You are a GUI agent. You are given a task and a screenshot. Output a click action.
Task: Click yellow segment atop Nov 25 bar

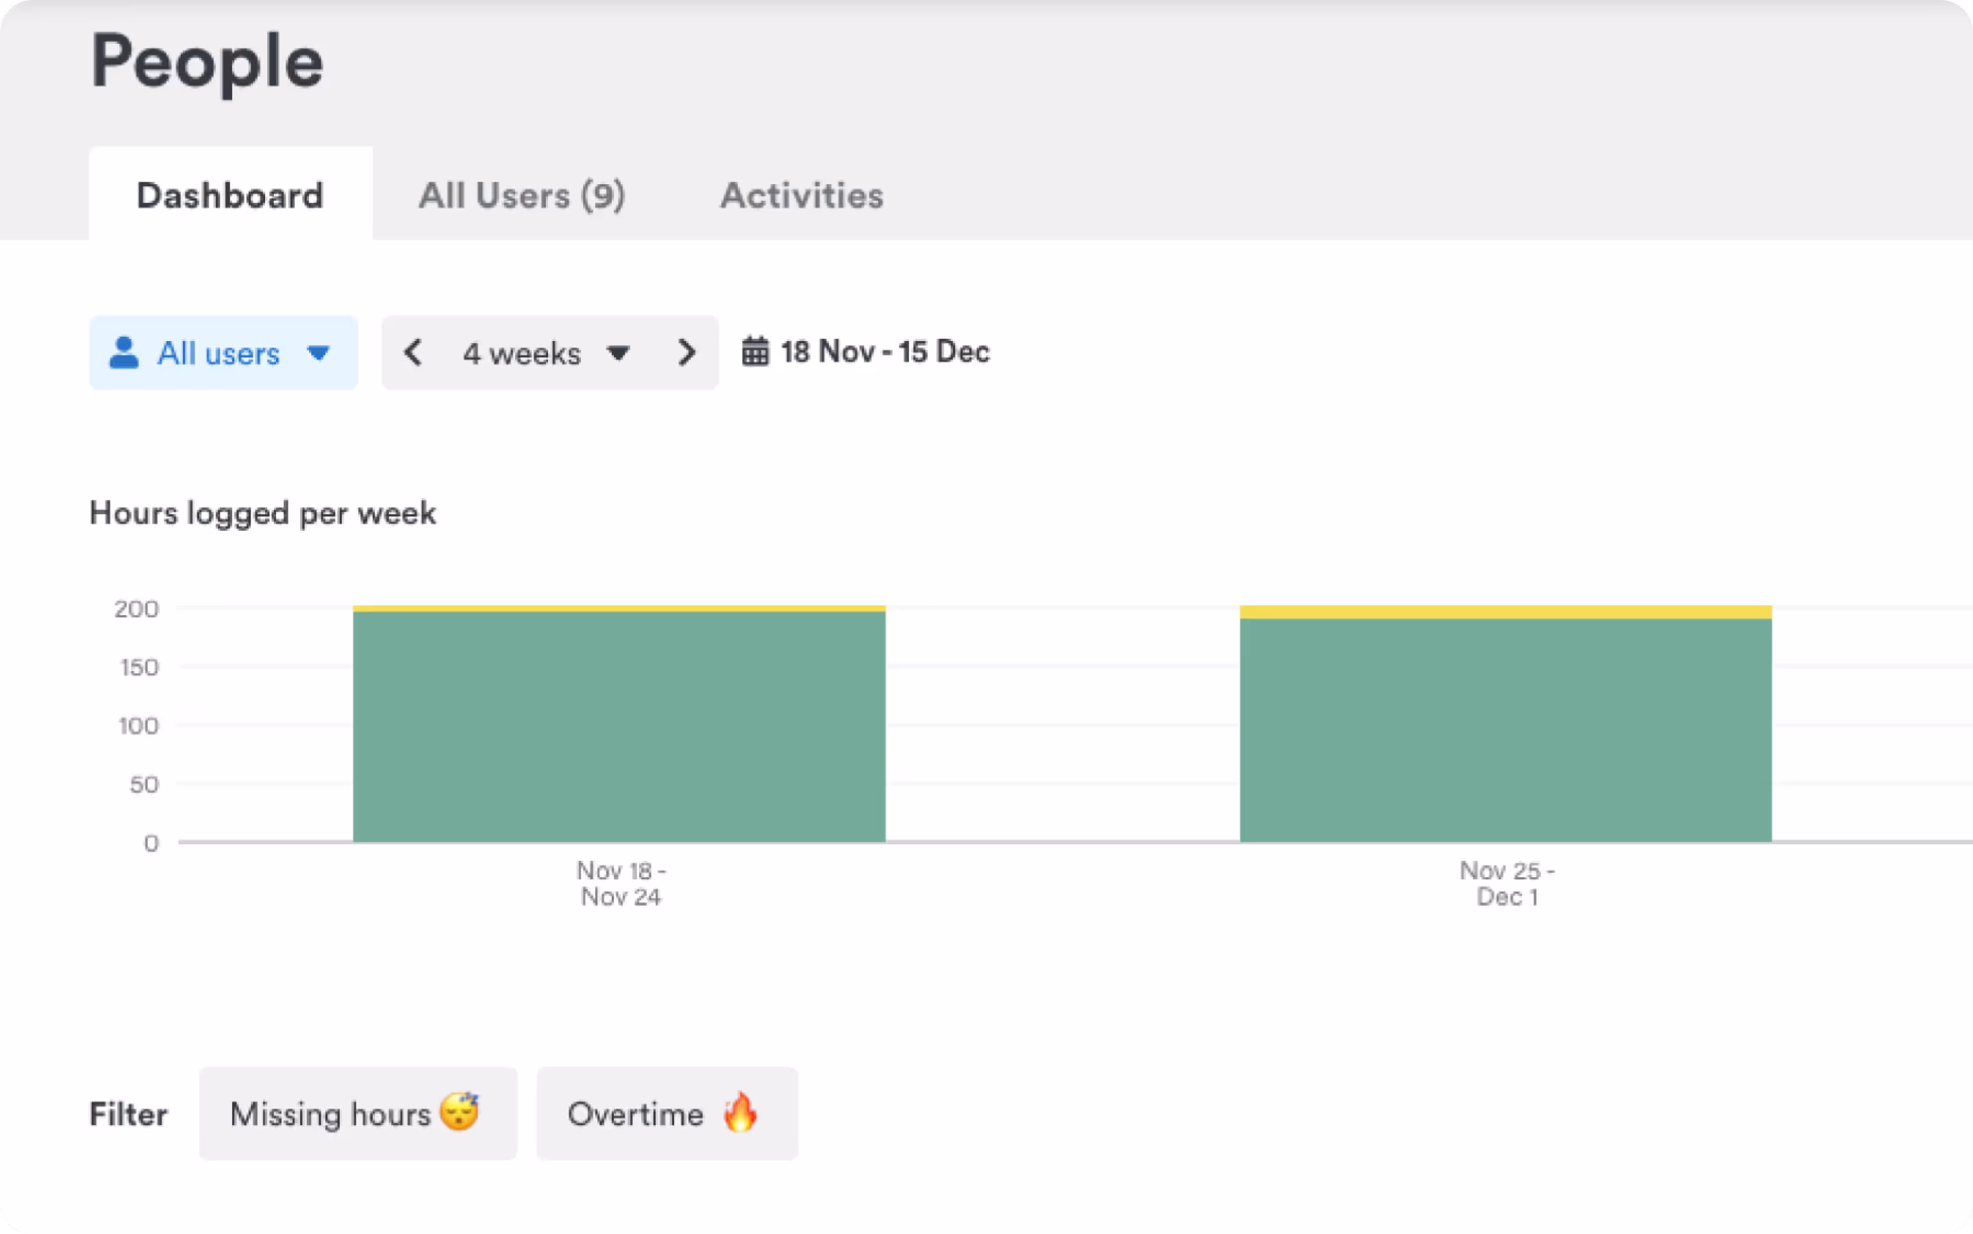pyautogui.click(x=1505, y=612)
